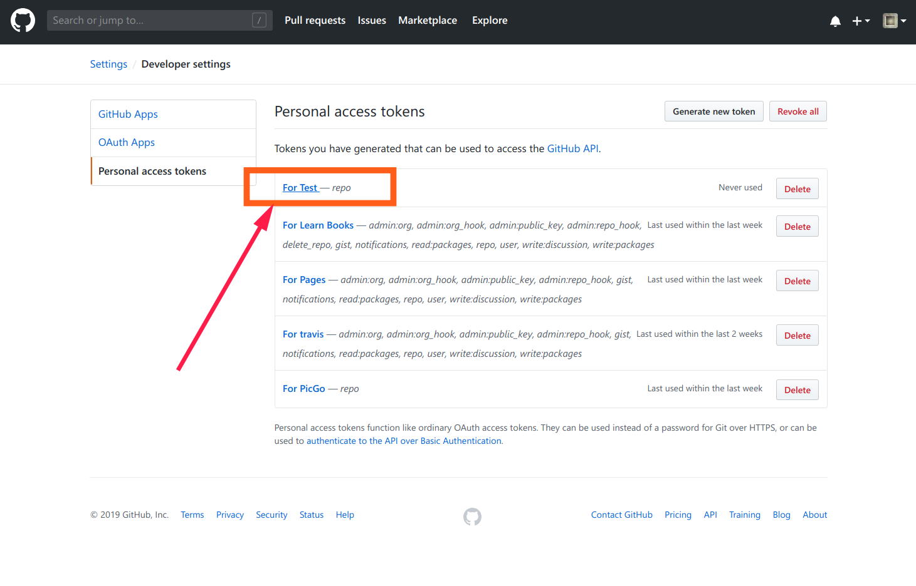Click Generate new token button
This screenshot has width=916, height=586.
(713, 111)
